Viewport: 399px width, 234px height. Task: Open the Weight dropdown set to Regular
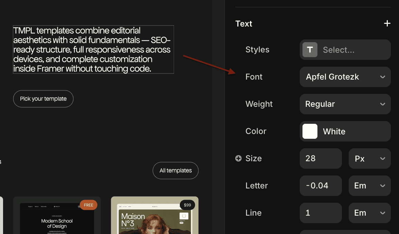pos(345,104)
